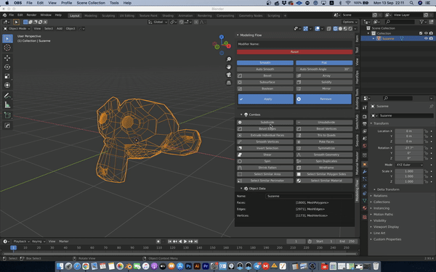Open Active Tool properties tab
This screenshot has width=436, height=272.
point(365,107)
